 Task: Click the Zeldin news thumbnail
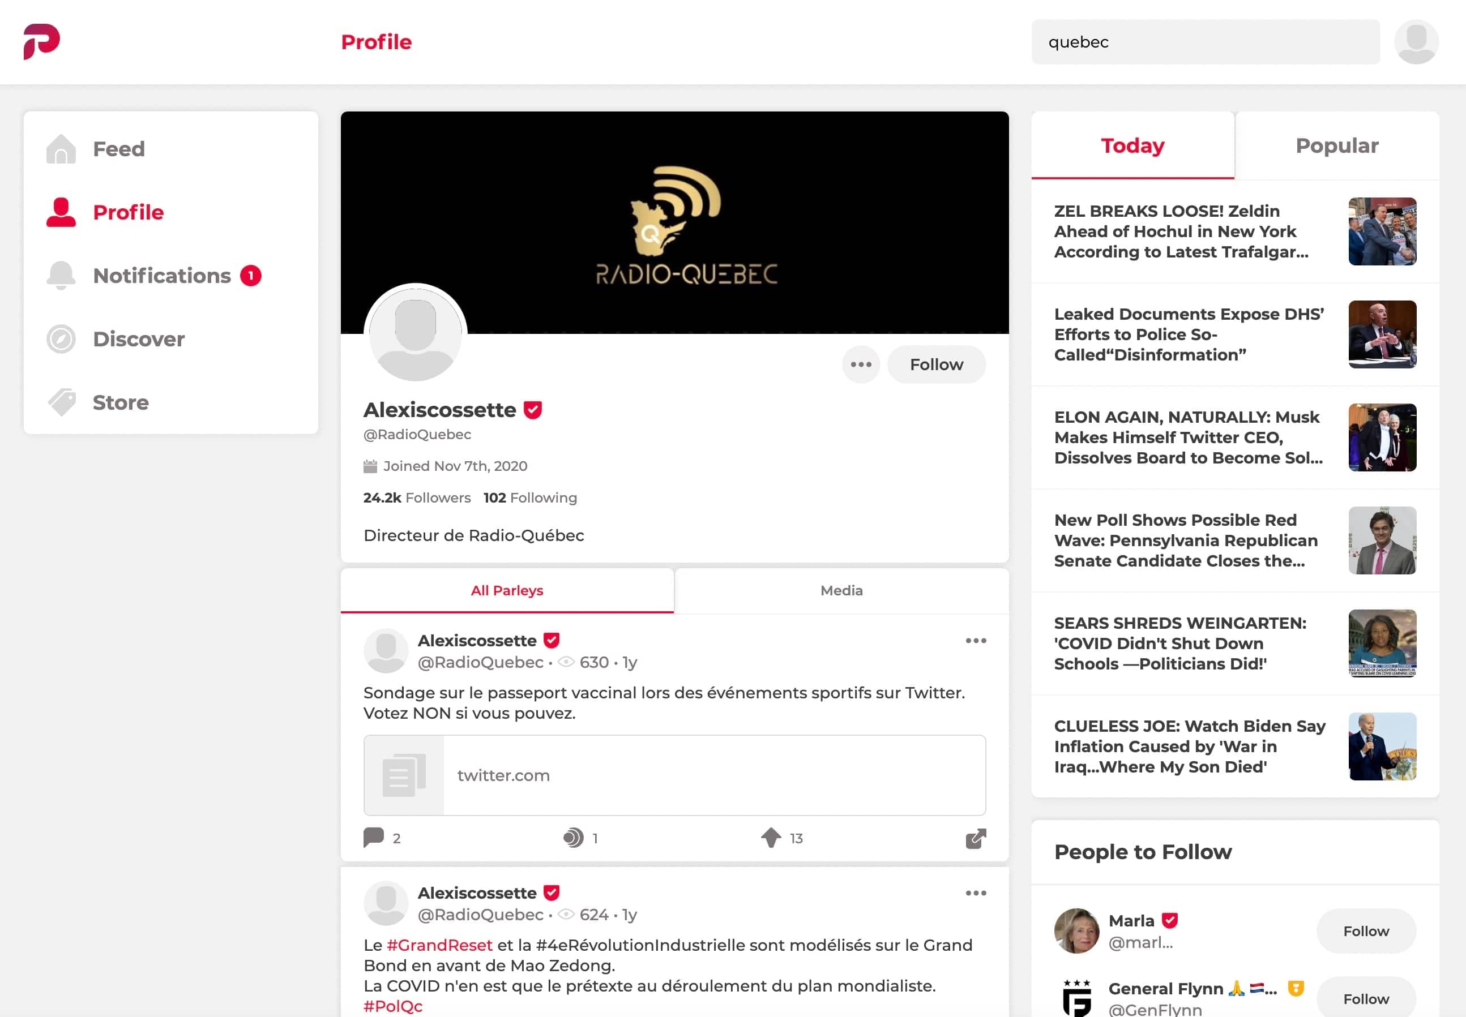tap(1382, 231)
